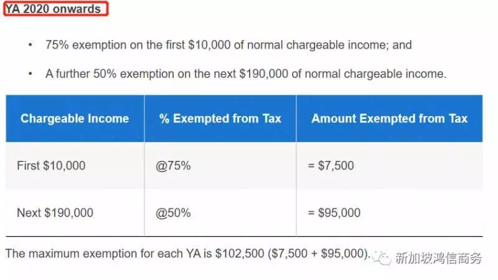Click the red-boxed YA 2020 onwards heading
Screen dimensions: 498x280
click(x=56, y=9)
